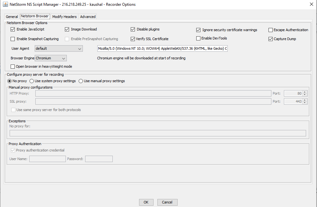Confirm settings with the OK button
Viewport: 317px width, 207px height.
[x=146, y=202]
